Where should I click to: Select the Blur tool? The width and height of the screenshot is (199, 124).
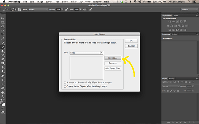pyautogui.click(x=2, y=68)
